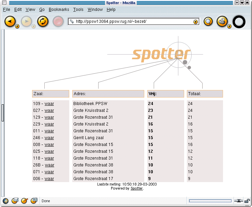Expand the Back button history arrow
Viewport: 252px width, 207px height.
pos(17,26)
